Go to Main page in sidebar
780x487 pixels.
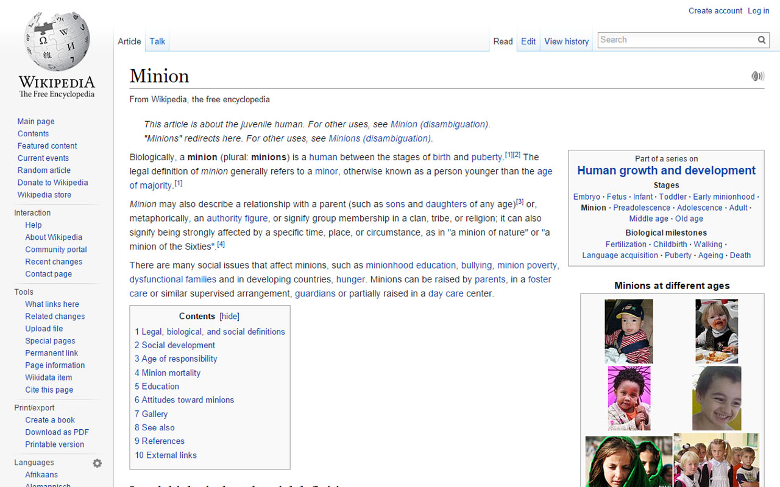tap(36, 122)
